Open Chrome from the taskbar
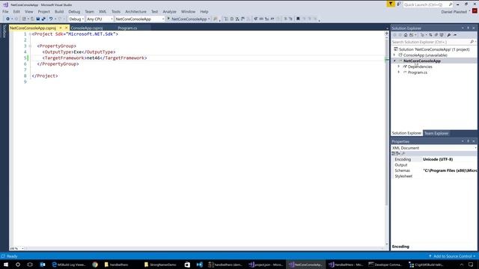 [95, 265]
